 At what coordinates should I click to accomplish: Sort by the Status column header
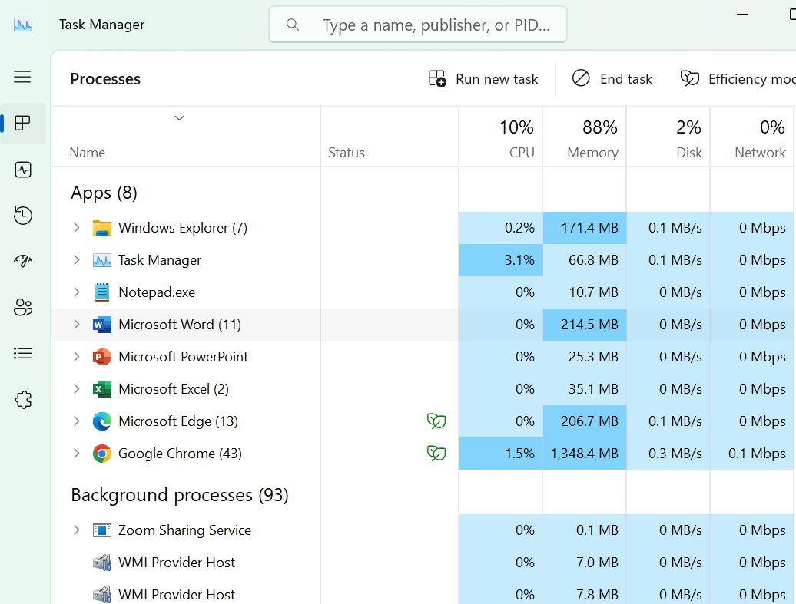pyautogui.click(x=390, y=137)
